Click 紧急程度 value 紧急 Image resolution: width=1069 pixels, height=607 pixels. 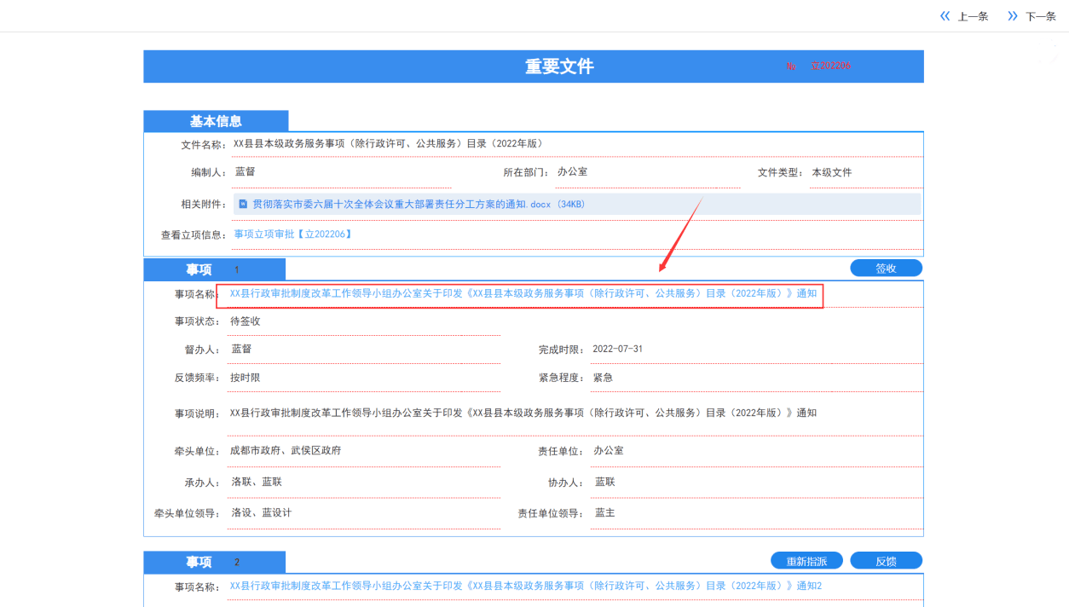click(603, 378)
